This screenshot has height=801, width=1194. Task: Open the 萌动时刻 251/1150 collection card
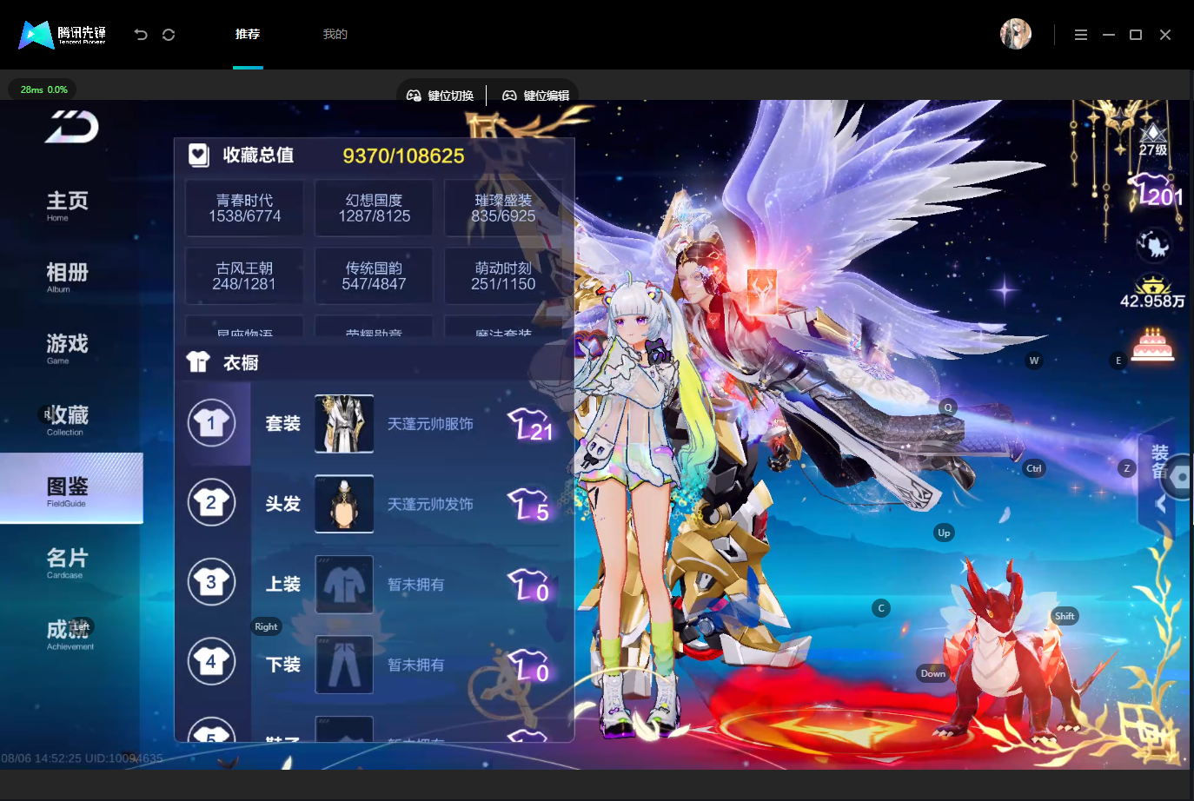(503, 276)
